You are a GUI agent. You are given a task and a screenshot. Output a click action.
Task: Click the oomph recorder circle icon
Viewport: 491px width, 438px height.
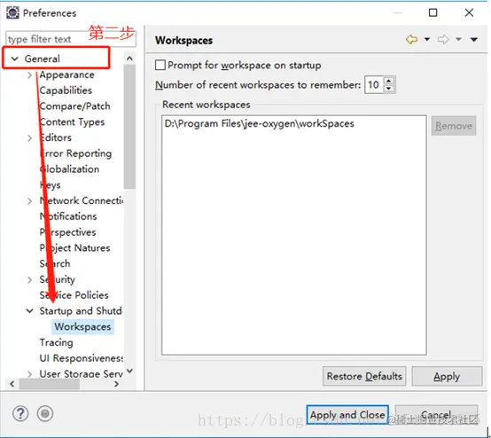point(45,413)
